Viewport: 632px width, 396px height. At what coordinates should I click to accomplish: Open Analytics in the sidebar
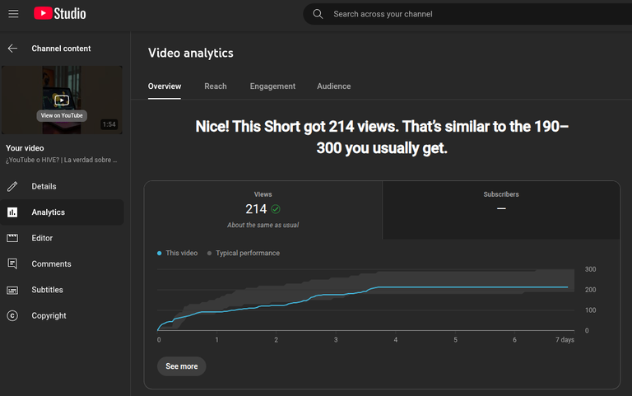click(62, 212)
